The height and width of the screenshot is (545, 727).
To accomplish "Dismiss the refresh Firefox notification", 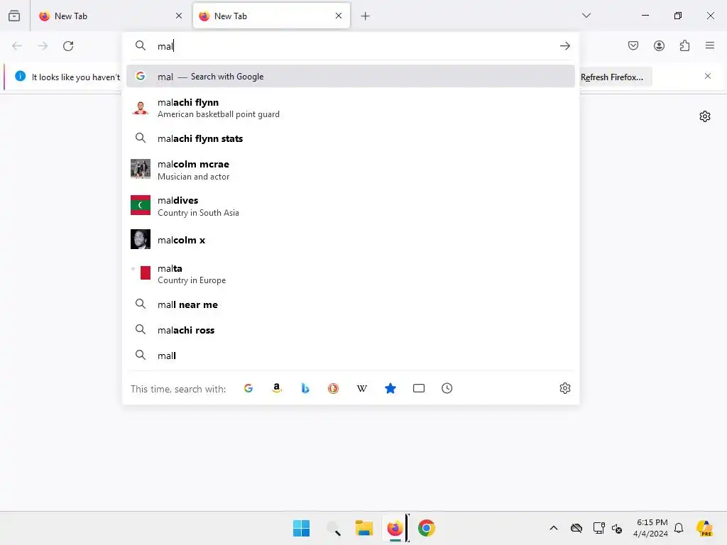I will click(708, 76).
